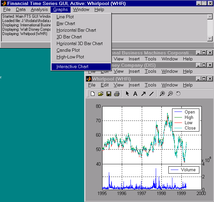Viewport: 214px width, 202px height.
Task: Click the status log scroll up arrow
Action: pos(210,17)
